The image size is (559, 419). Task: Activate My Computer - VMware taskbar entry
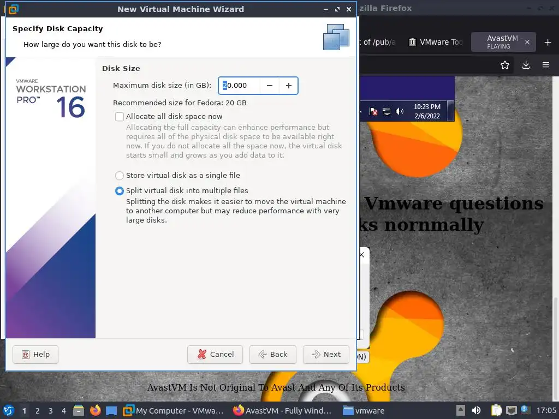coord(174,411)
